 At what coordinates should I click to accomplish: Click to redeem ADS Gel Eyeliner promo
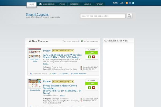pos(63,51)
